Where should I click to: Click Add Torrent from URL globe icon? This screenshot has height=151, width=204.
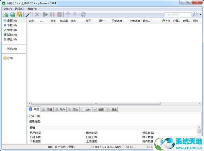coord(13,14)
